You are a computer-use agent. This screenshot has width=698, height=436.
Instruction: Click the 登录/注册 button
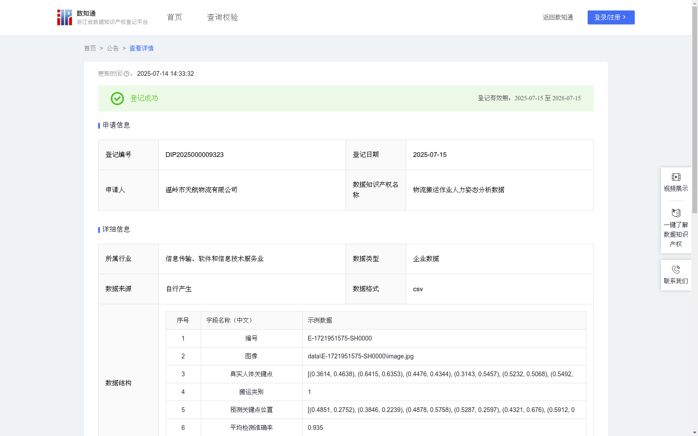coord(611,17)
